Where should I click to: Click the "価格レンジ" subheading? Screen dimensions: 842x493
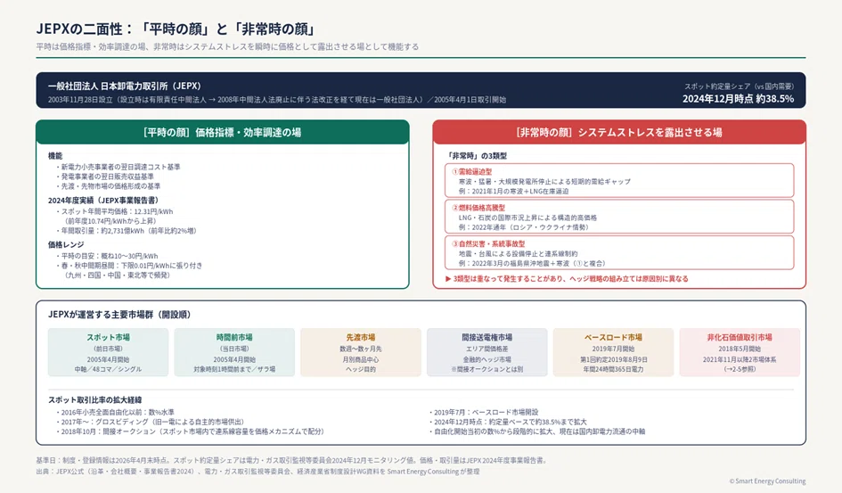pyautogui.click(x=66, y=245)
